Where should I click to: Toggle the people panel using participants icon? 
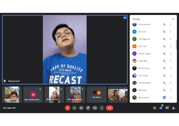click(x=161, y=108)
